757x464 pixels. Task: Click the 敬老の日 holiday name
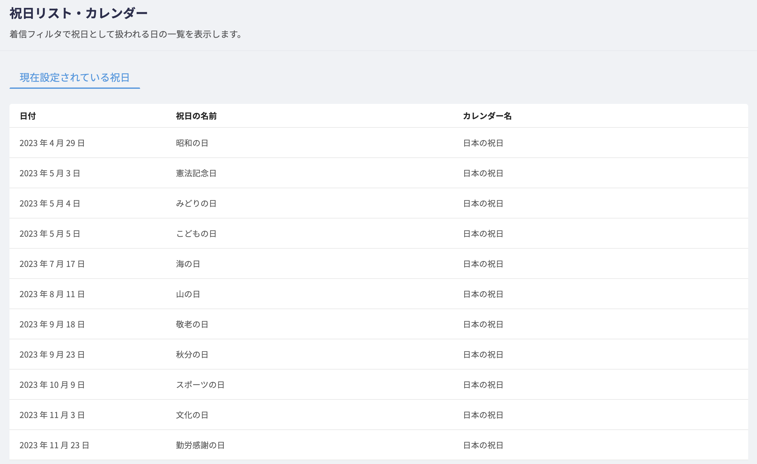pyautogui.click(x=192, y=324)
